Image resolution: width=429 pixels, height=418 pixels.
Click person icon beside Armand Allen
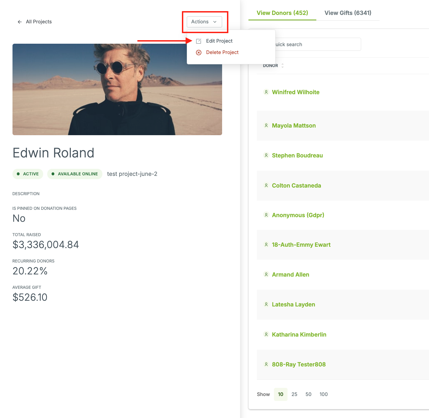(266, 275)
